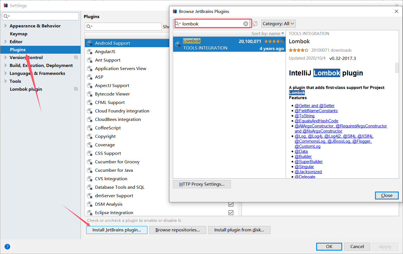Click the CloudBees integration plugin icon

point(90,120)
